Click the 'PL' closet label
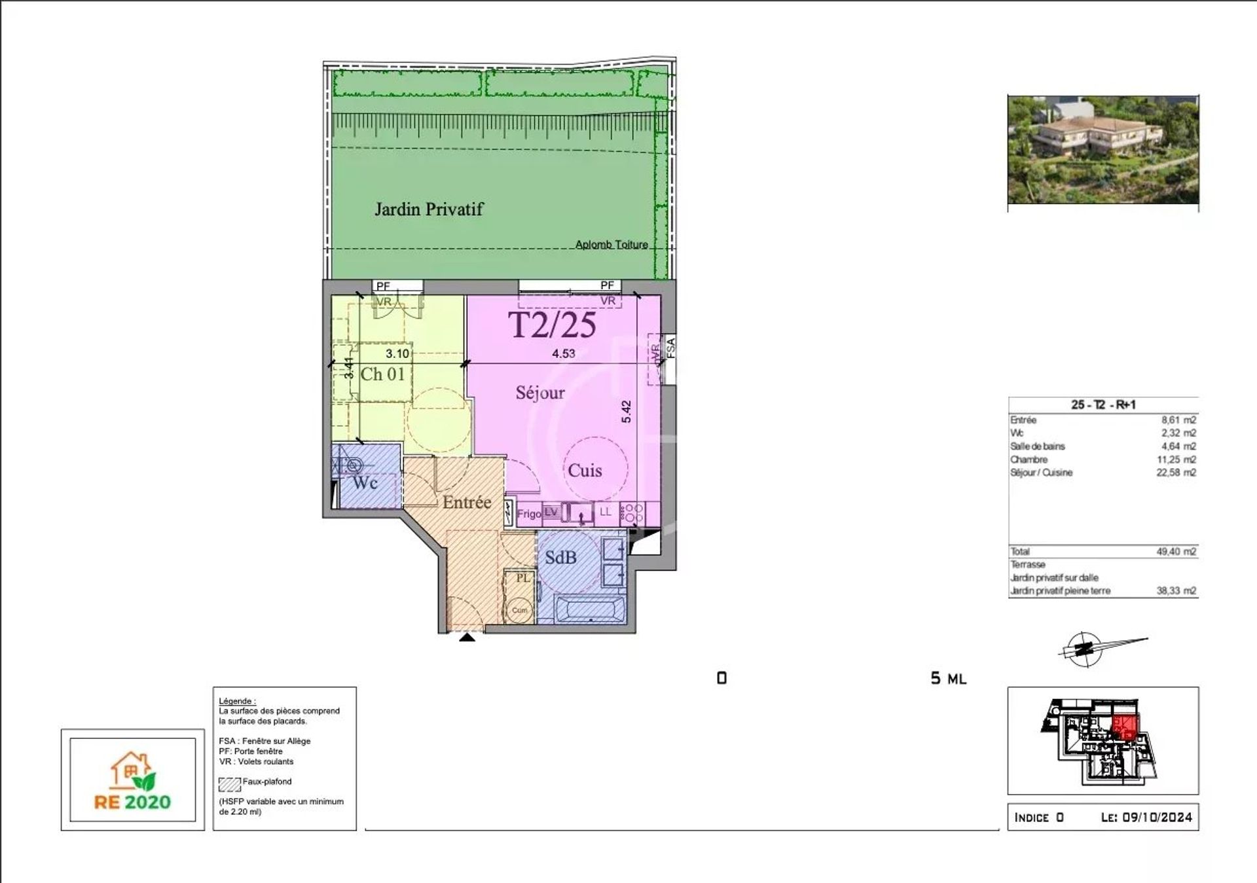This screenshot has height=883, width=1257. (522, 578)
